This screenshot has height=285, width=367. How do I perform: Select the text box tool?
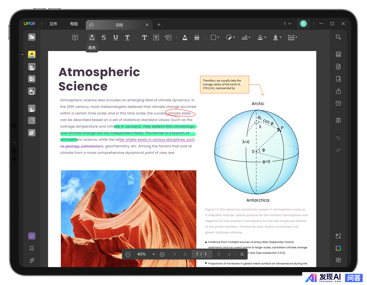[156, 38]
